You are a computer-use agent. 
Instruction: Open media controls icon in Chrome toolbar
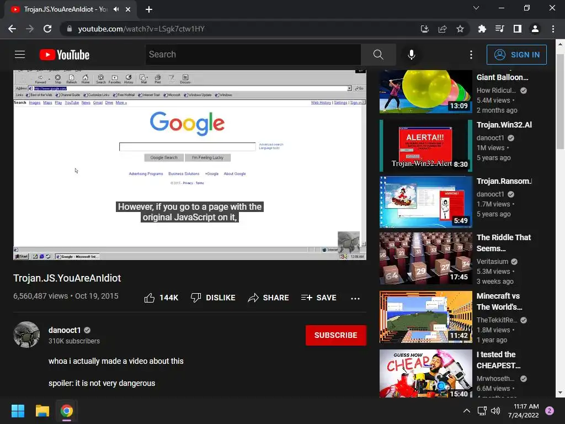499,29
